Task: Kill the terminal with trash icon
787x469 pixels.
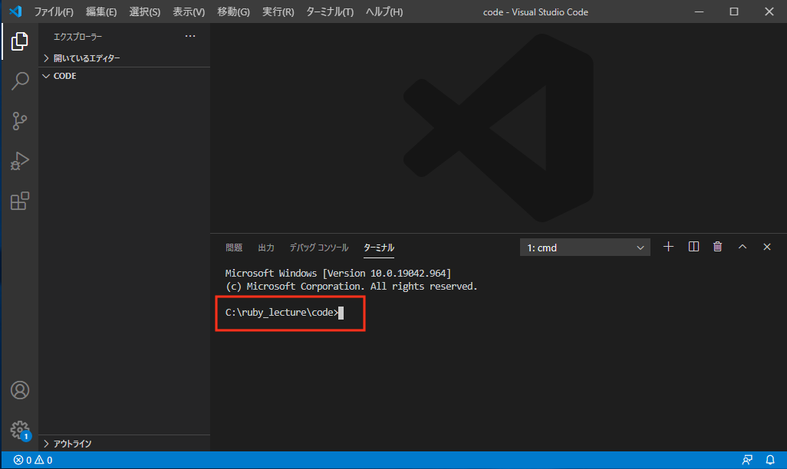Action: [718, 247]
